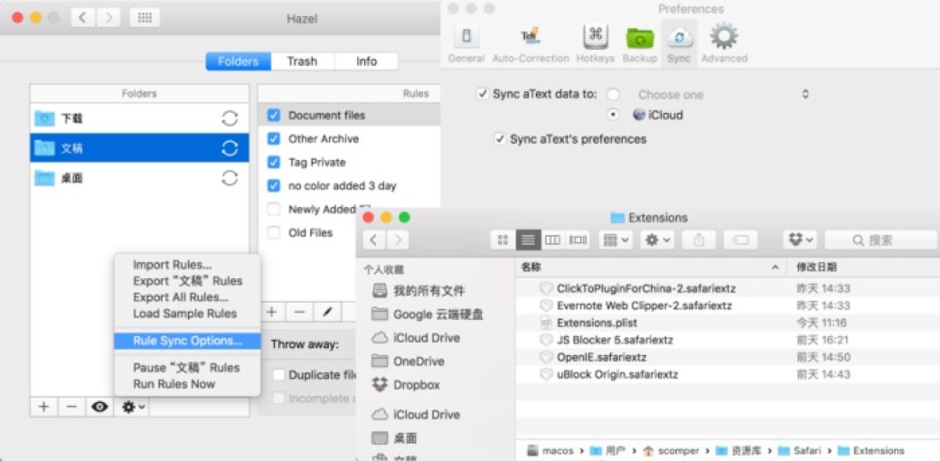Add a folder with plus button
Viewport: 940px width, 461px height.
pos(44,406)
